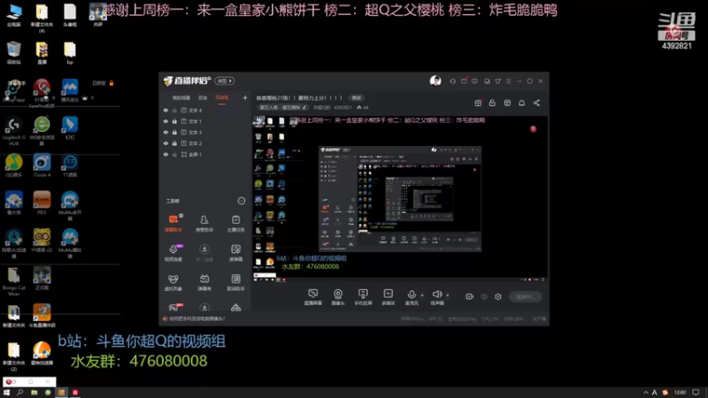708x398 pixels.
Task: Open the 弹幕秀 tool
Action: coord(204,282)
